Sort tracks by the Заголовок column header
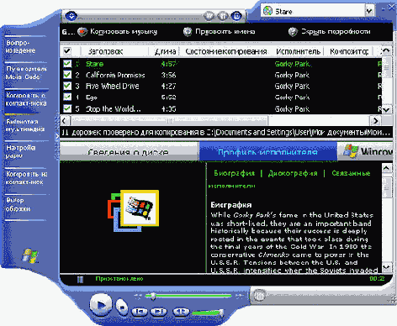 pyautogui.click(x=114, y=51)
